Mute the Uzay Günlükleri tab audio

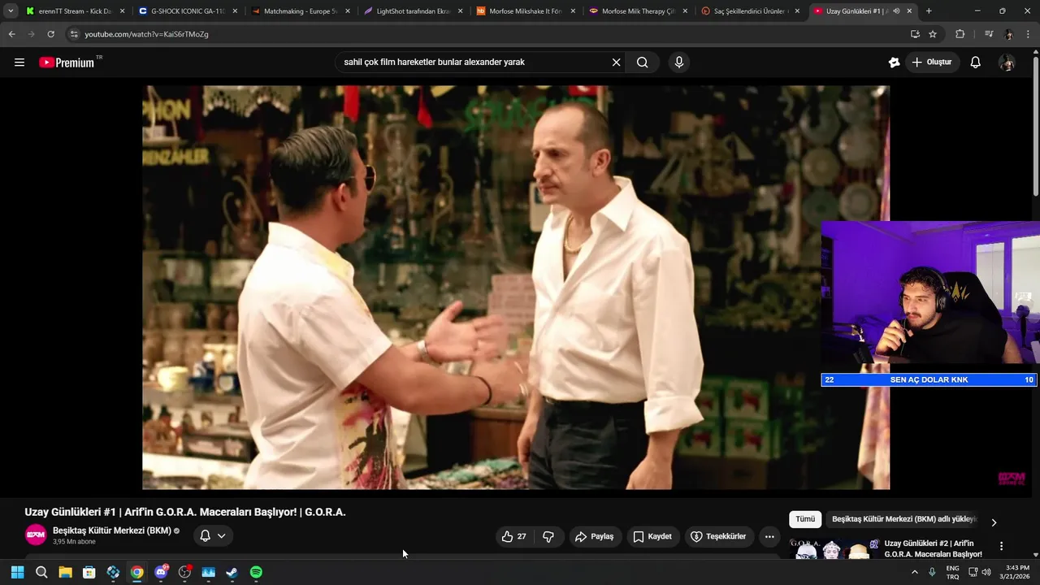[x=896, y=11]
